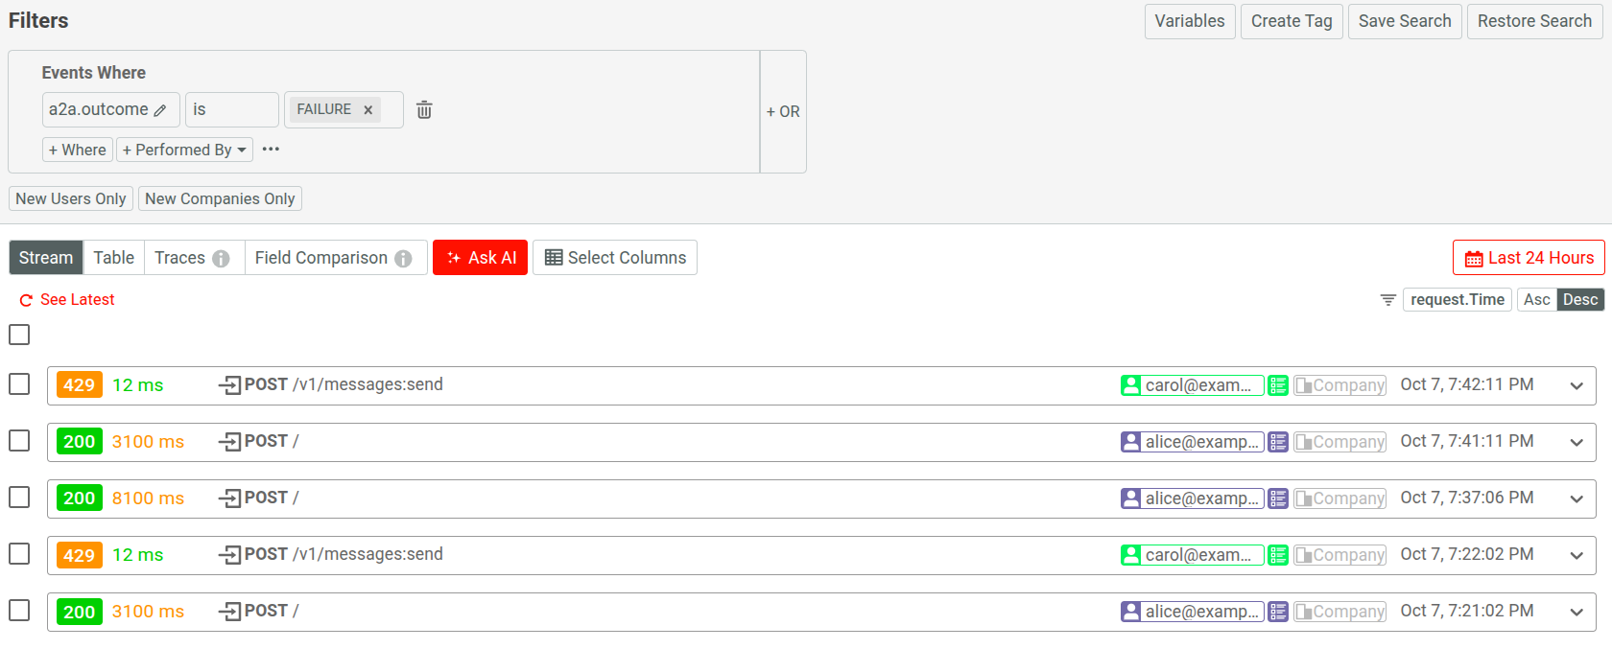
Task: Click purple list icon in 7:37:06 PM row
Action: coord(1277,498)
